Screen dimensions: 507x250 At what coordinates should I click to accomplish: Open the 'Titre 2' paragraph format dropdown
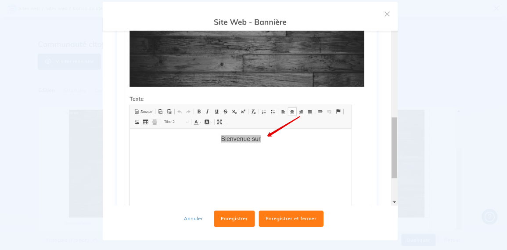click(x=176, y=122)
